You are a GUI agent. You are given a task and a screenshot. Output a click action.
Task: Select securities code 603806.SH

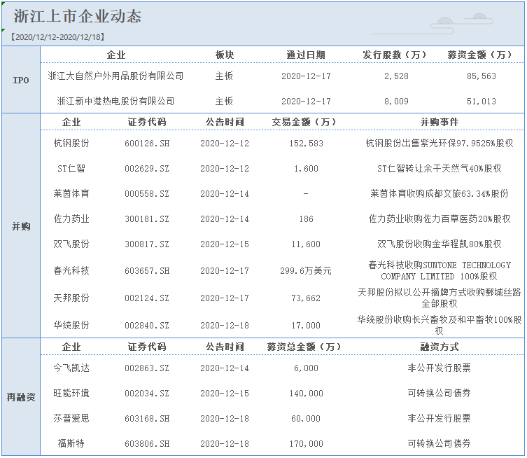tap(147, 444)
